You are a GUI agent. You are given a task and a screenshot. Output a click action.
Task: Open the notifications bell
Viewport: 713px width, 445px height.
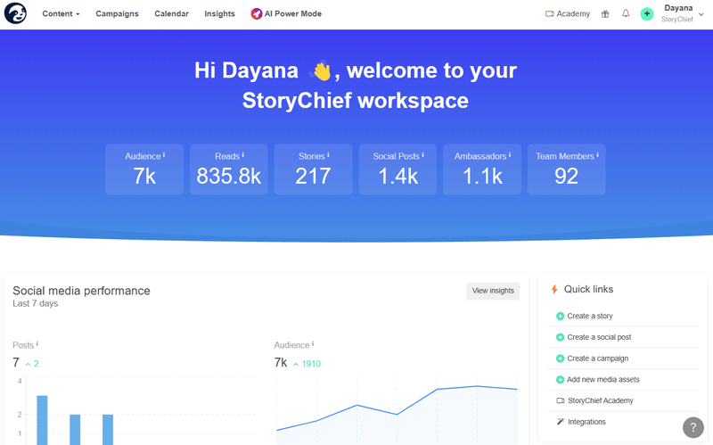pyautogui.click(x=626, y=13)
